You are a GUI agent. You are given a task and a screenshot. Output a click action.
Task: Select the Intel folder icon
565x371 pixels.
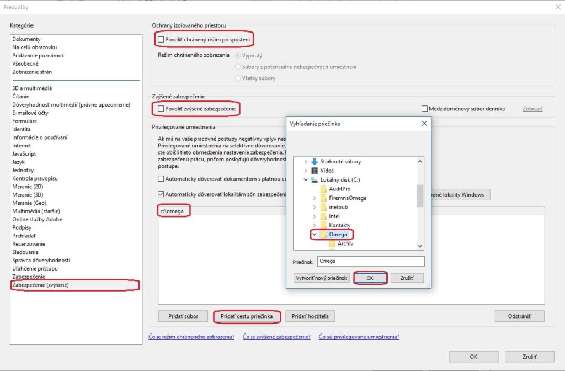[323, 216]
